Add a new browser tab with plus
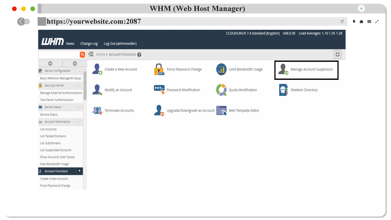 coord(361,9)
